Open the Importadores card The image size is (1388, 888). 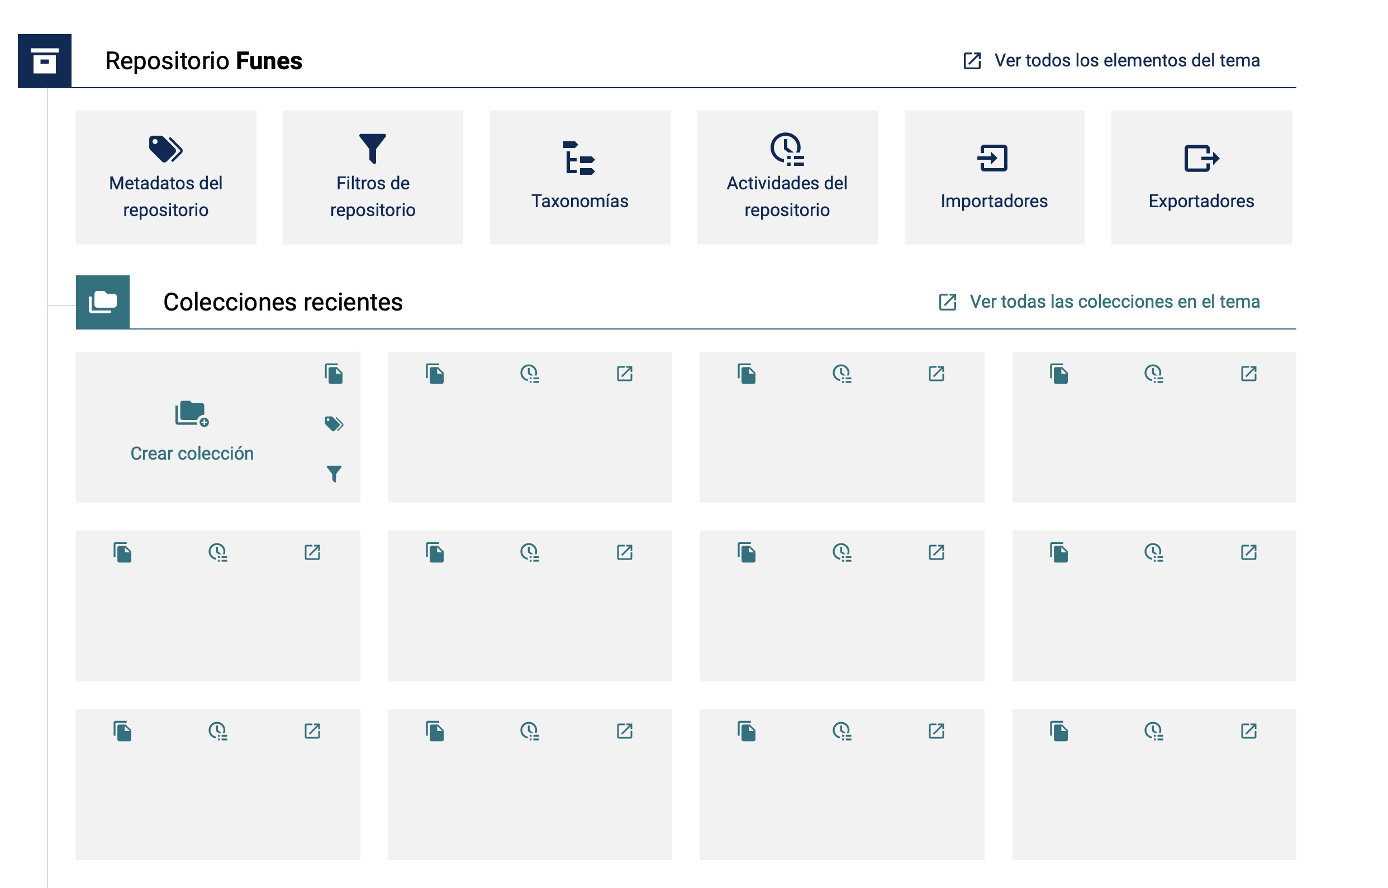click(x=994, y=178)
